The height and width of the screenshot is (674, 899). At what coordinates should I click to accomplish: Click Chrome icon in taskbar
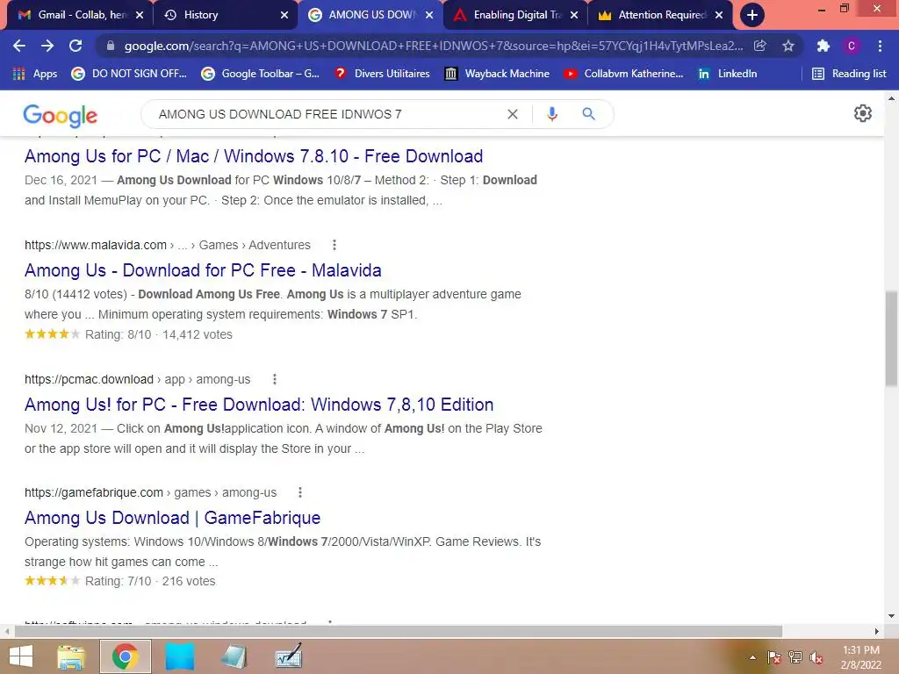pos(125,656)
